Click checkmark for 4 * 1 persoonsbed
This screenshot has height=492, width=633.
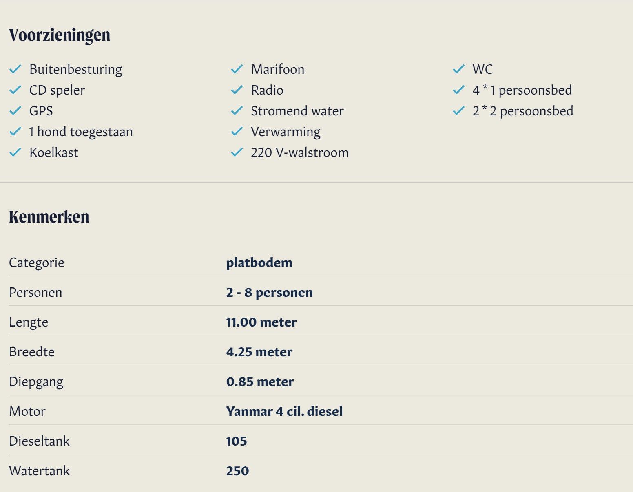pos(459,90)
